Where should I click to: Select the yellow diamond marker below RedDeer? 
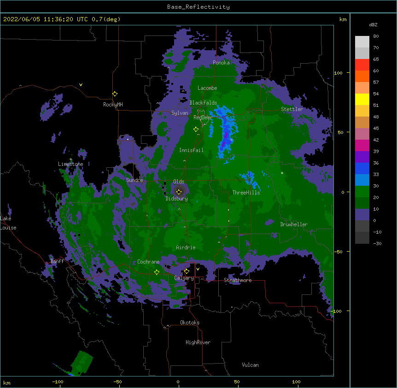tap(196, 129)
